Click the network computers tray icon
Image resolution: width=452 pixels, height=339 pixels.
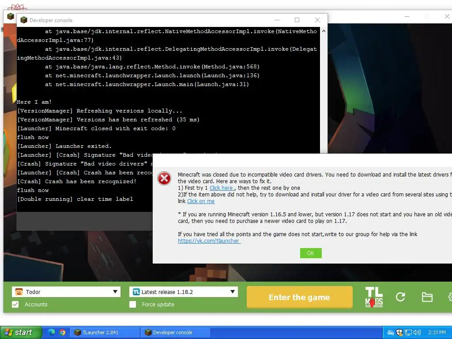pos(408,332)
